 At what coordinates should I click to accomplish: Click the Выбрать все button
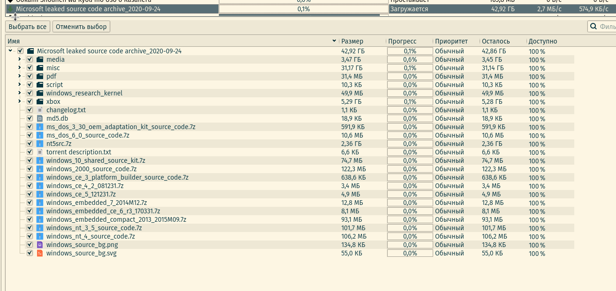click(x=28, y=27)
